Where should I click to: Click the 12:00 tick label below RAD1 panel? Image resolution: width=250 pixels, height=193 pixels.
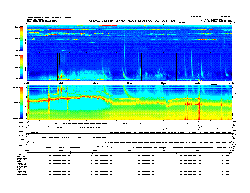pos(129,83)
